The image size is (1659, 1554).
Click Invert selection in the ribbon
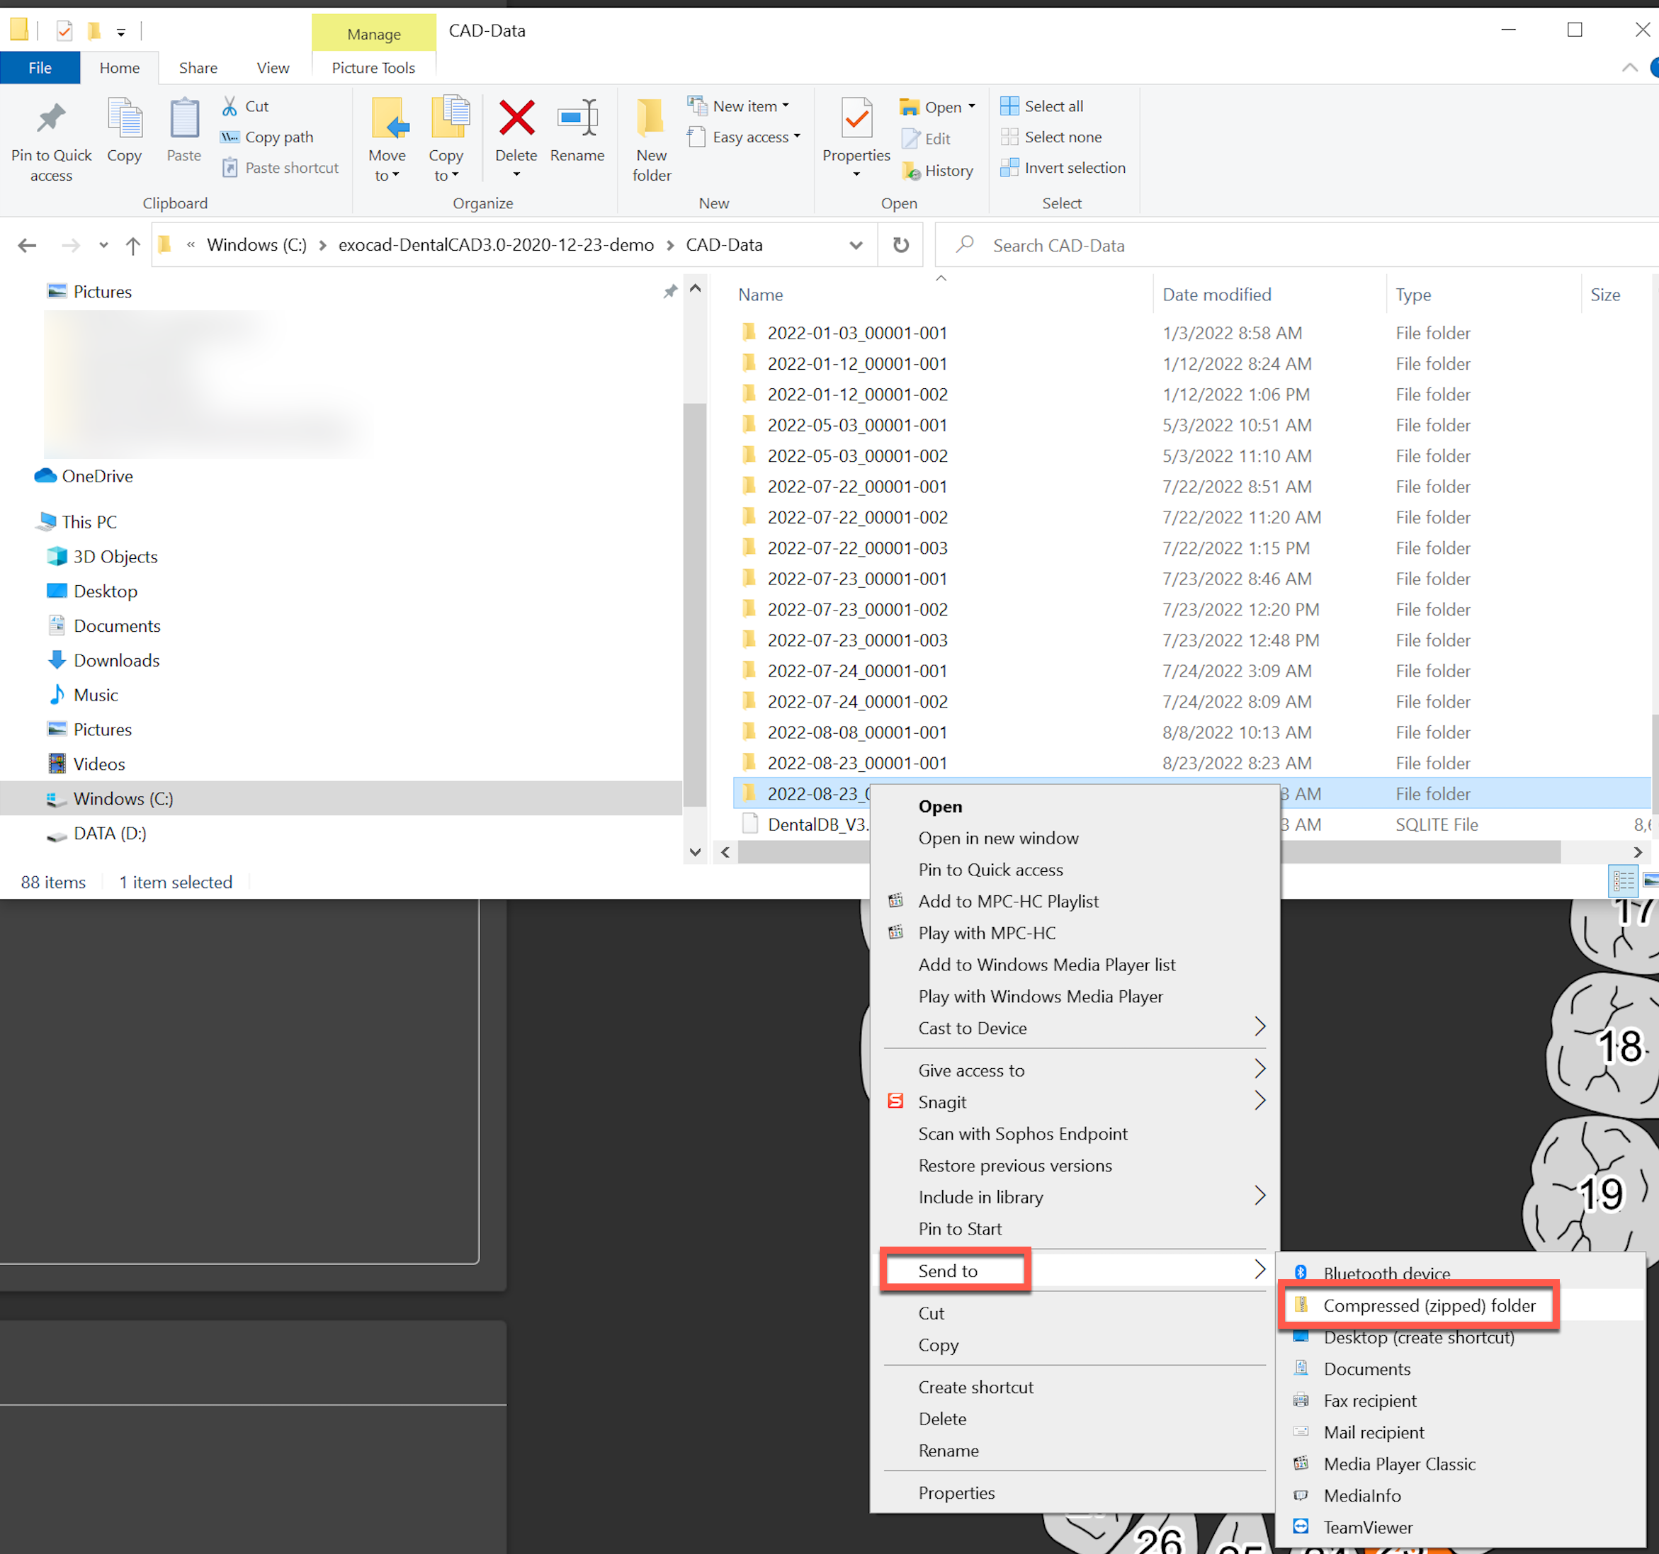[x=1063, y=167]
